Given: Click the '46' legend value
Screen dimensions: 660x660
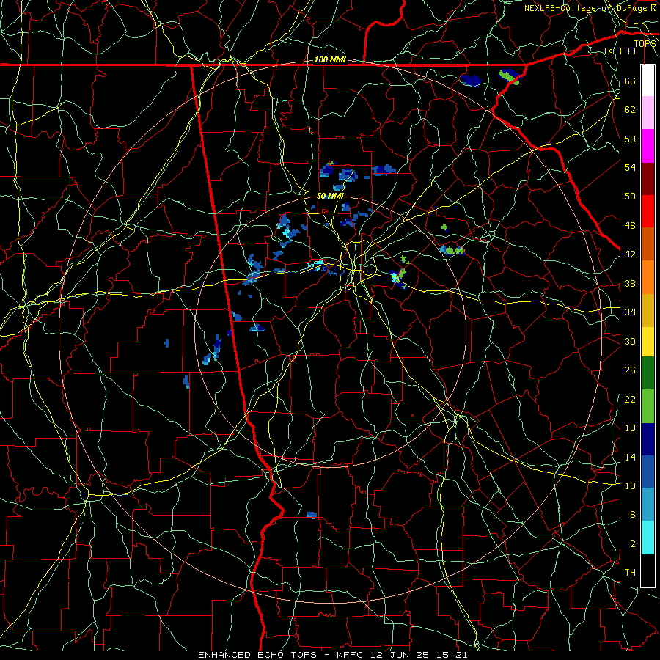Looking at the screenshot, I should [x=630, y=226].
